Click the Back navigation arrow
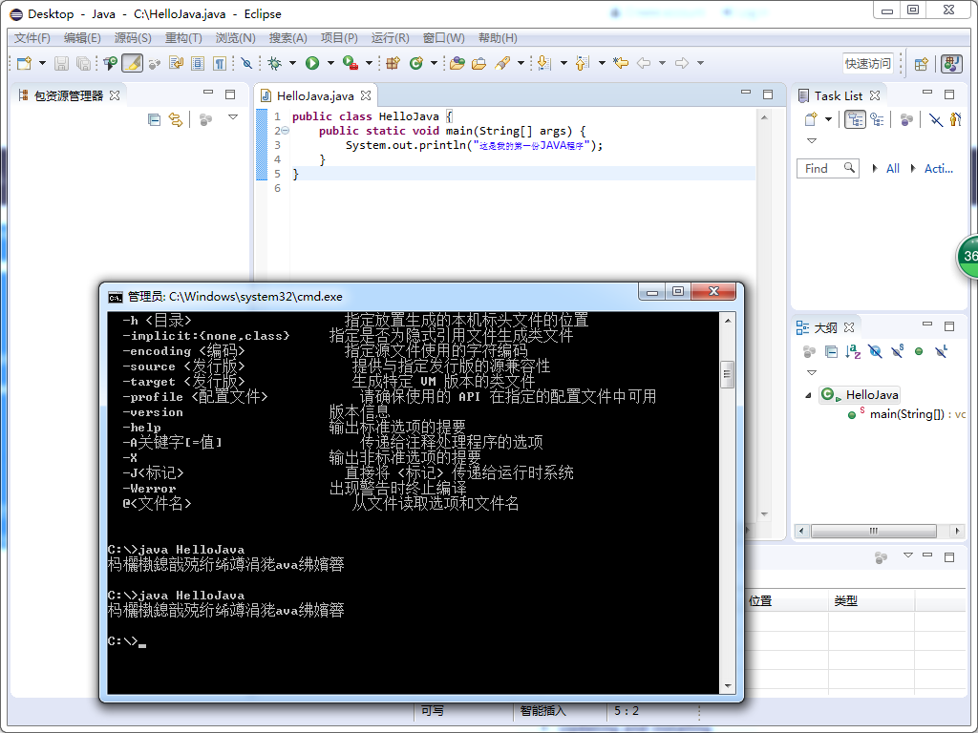Image resolution: width=978 pixels, height=733 pixels. 644,63
